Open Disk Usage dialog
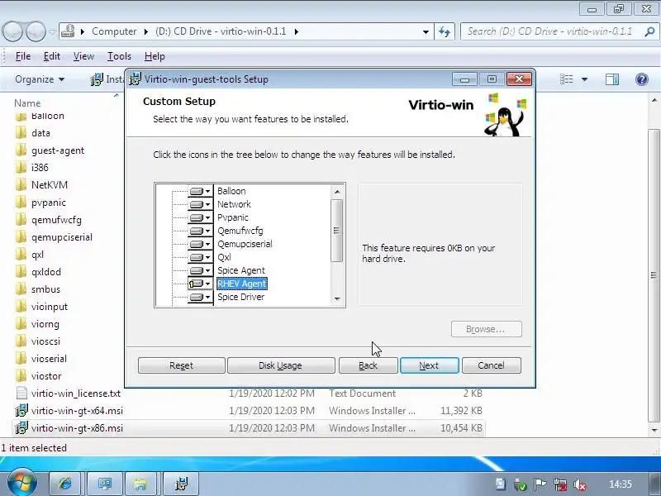661x496 pixels. 281,365
